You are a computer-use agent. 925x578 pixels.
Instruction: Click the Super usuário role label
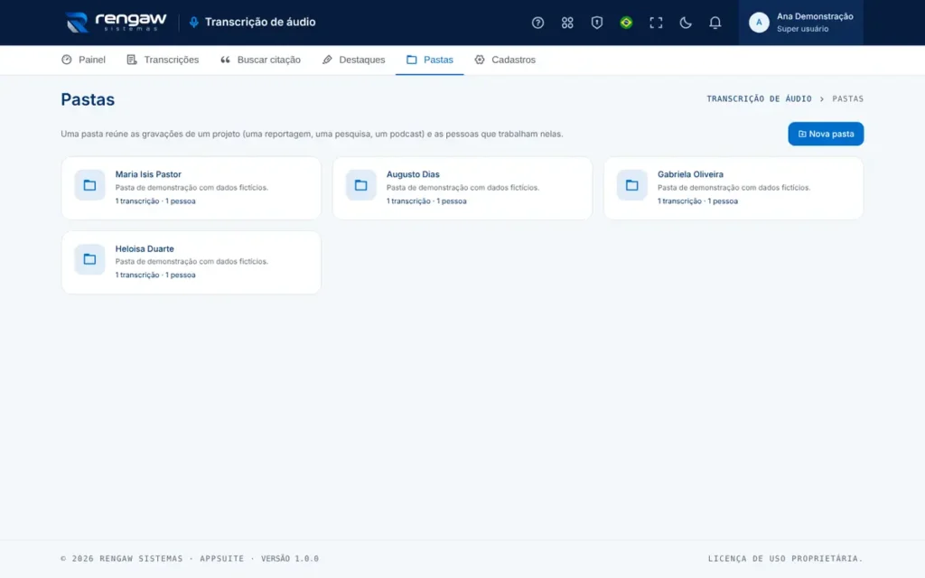pyautogui.click(x=802, y=29)
